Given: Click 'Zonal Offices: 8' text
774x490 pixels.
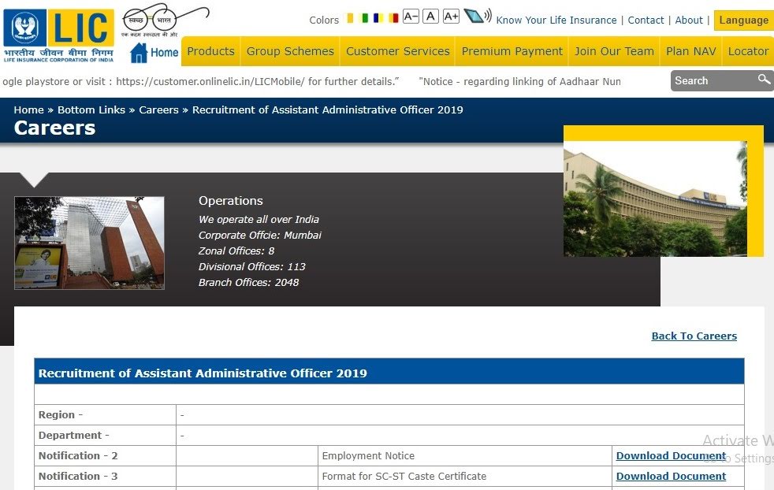Looking at the screenshot, I should (236, 251).
